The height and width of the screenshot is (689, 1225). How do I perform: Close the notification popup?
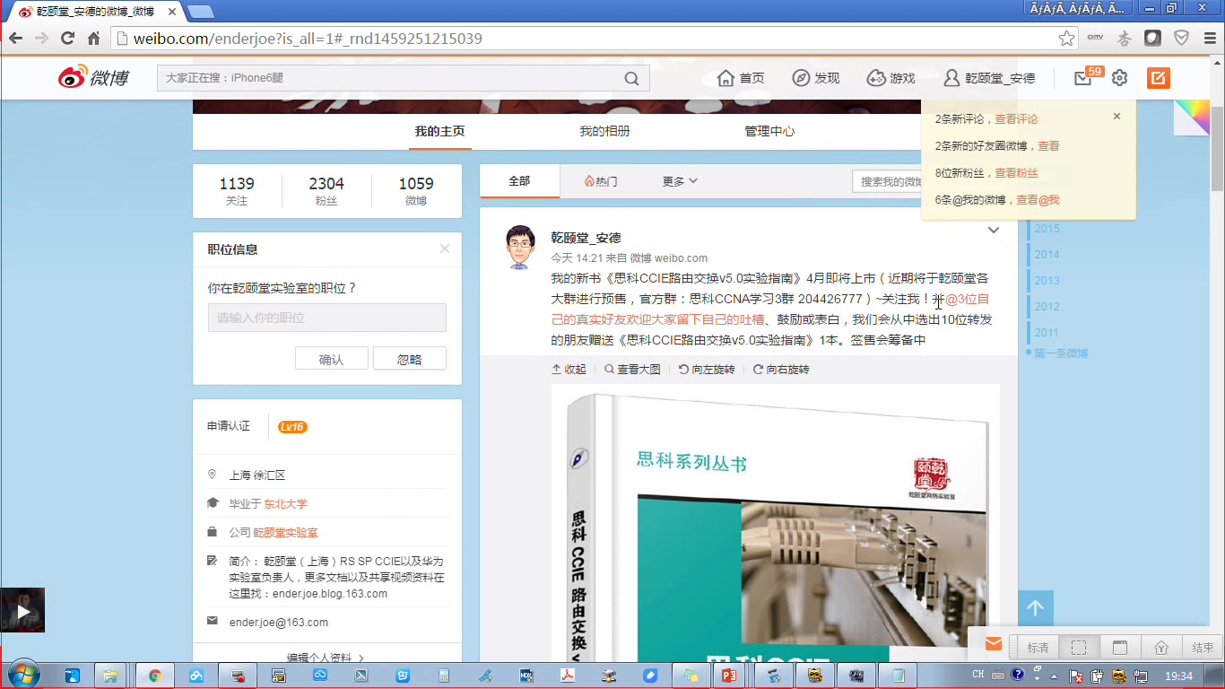tap(1116, 116)
